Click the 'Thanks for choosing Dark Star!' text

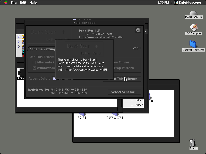[x=77, y=60]
